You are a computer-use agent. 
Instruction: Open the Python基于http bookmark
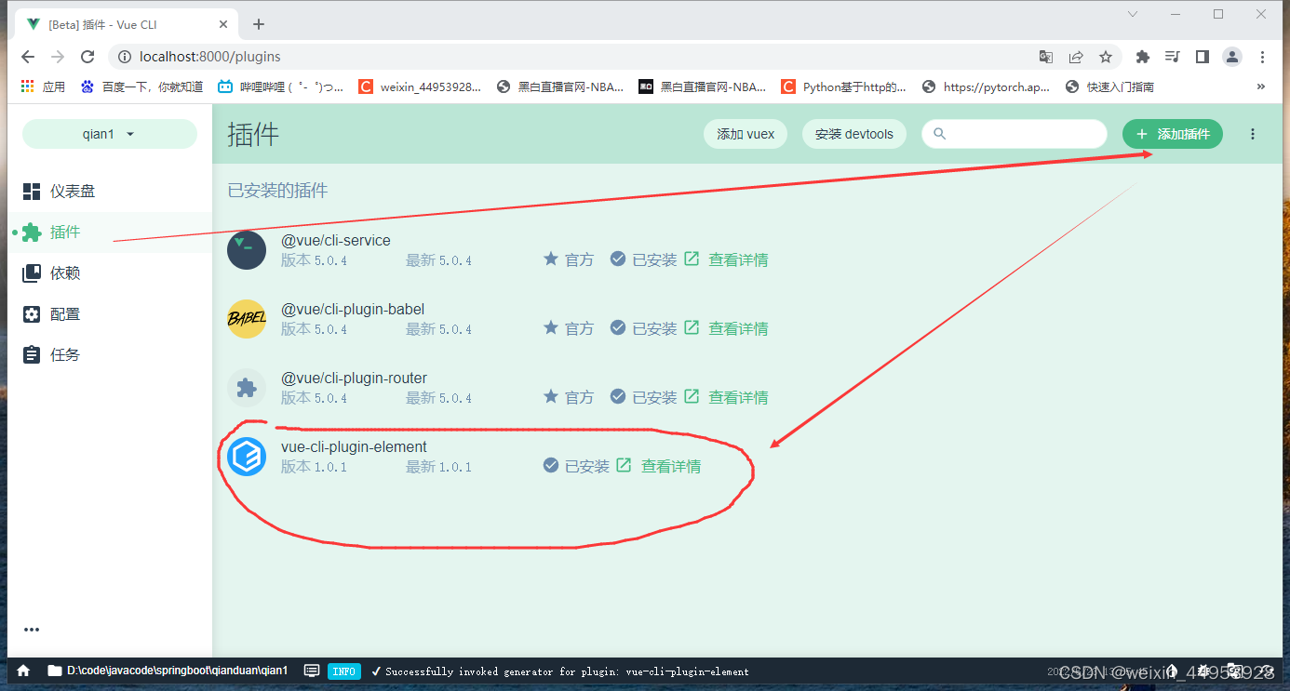tap(844, 86)
